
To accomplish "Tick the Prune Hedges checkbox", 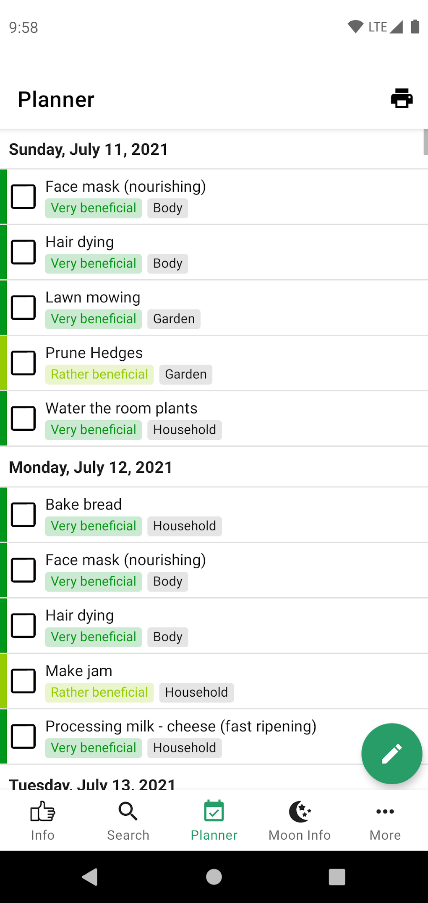I will (23, 363).
